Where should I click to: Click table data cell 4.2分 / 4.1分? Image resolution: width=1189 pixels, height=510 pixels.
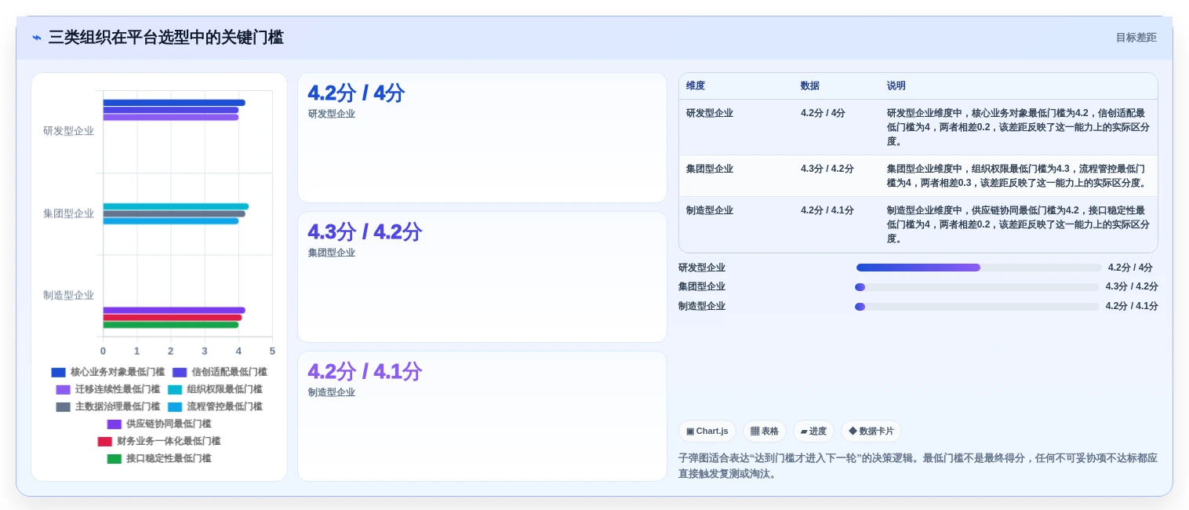click(827, 210)
